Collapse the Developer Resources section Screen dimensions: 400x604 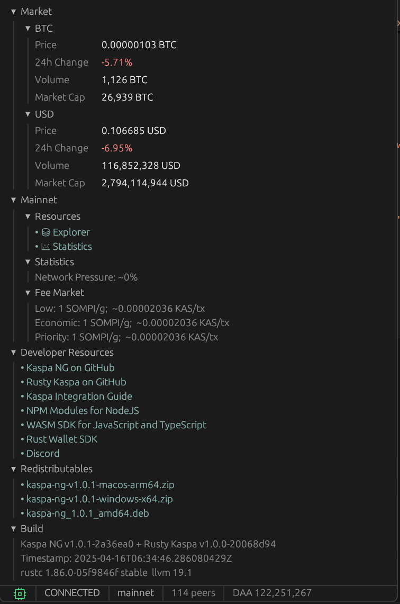(x=14, y=353)
